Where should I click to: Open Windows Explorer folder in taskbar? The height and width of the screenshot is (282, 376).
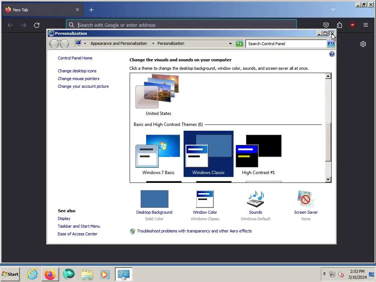click(87, 274)
